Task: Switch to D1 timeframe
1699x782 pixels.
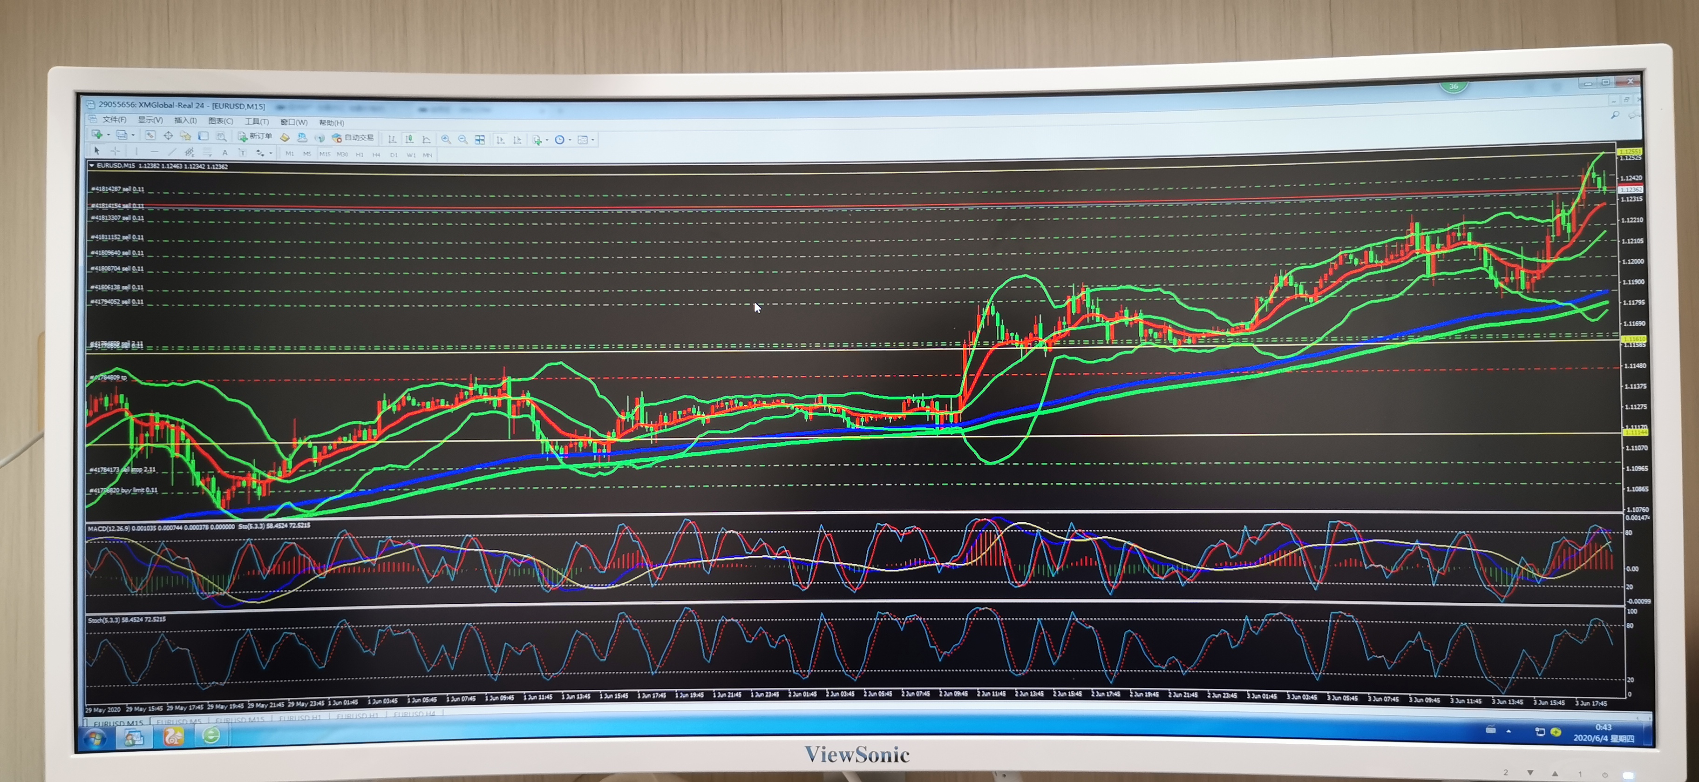Action: (x=394, y=155)
